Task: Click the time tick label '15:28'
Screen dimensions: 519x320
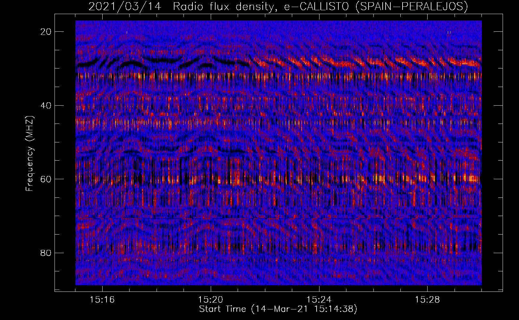Action: tap(428, 300)
